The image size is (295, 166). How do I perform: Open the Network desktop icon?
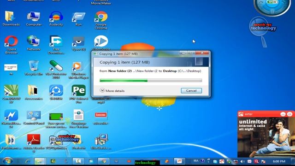pyautogui.click(x=34, y=43)
